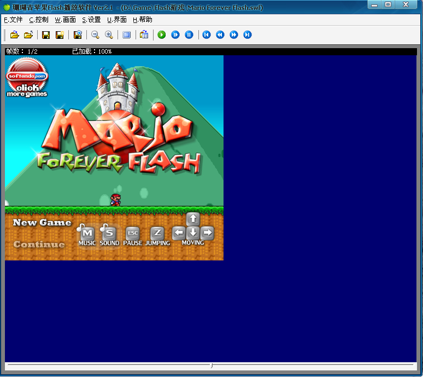
Task: Zoom out with the minus magnifier
Action: [95, 35]
